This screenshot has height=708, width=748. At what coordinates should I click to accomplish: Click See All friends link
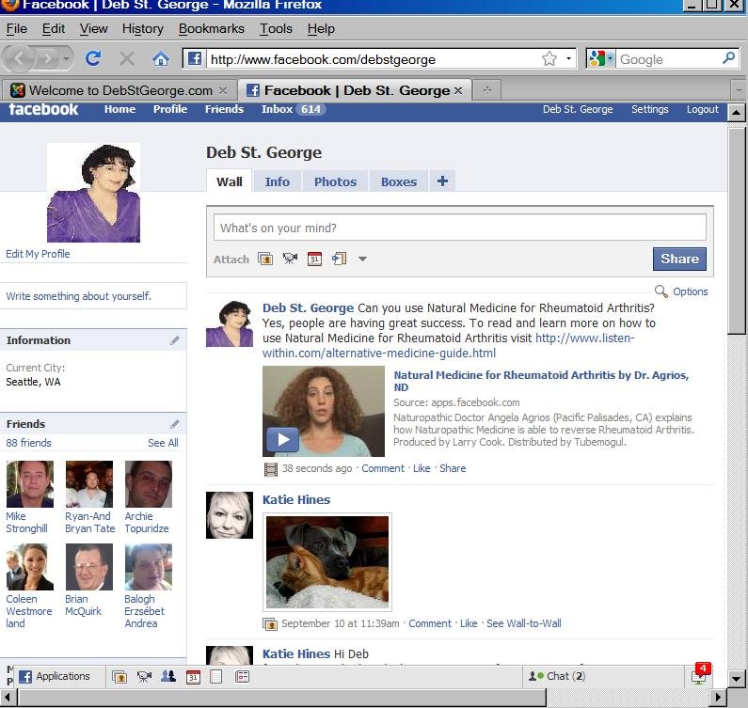click(163, 443)
